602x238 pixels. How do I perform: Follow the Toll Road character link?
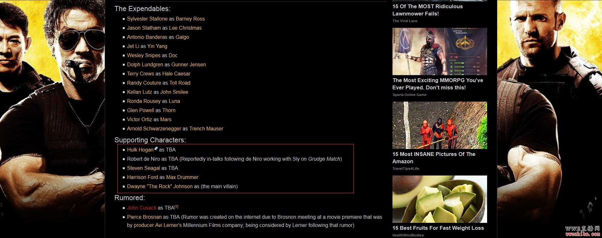point(180,83)
